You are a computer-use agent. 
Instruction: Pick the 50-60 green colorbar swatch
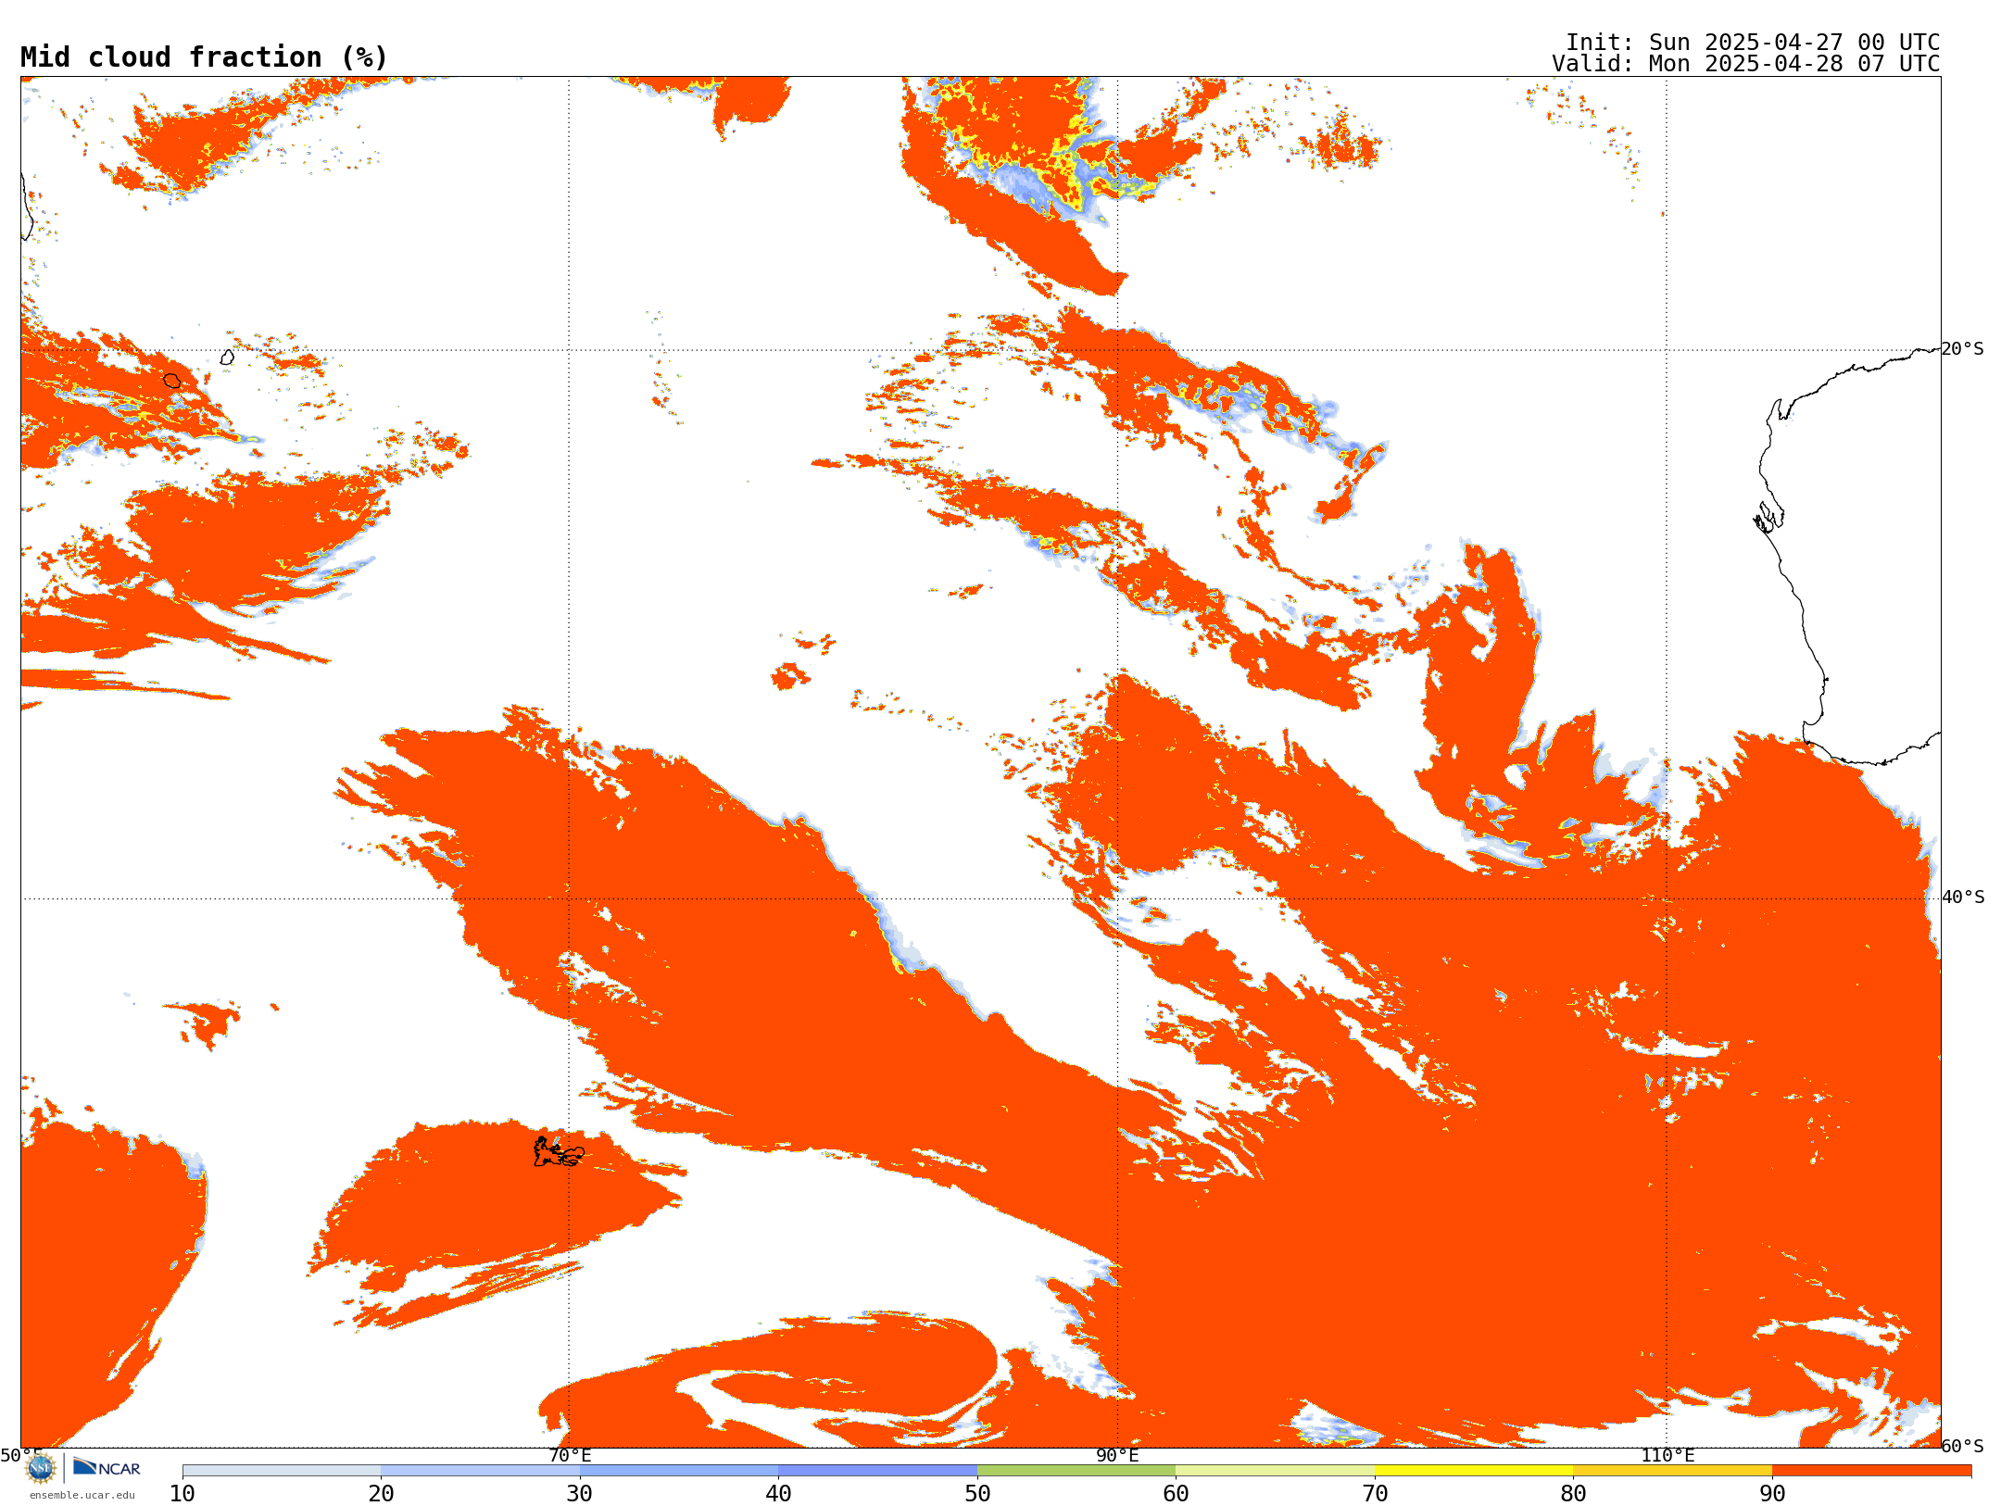(x=1076, y=1471)
